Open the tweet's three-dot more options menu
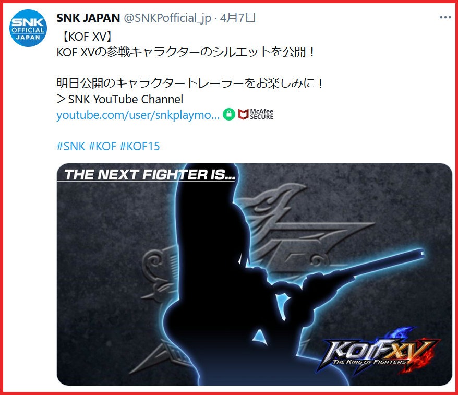The width and height of the screenshot is (458, 395). pos(445,18)
